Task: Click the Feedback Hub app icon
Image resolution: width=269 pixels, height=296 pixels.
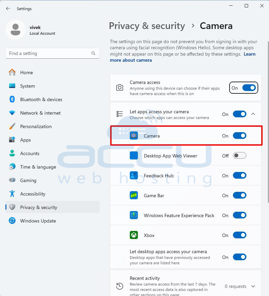Action: 133,176
